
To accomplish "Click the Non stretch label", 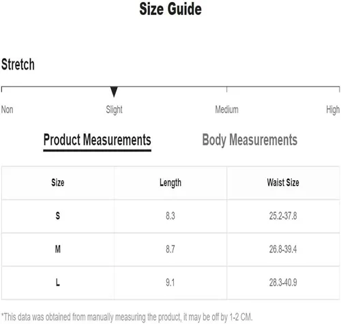I will pyautogui.click(x=8, y=110).
